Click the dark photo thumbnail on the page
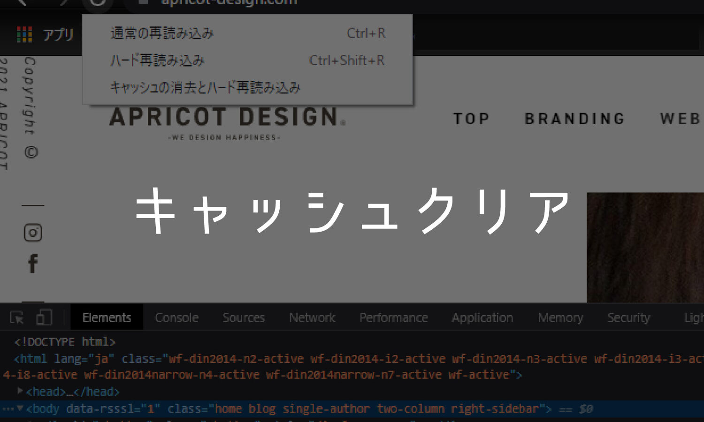The width and height of the screenshot is (704, 422). click(645, 247)
